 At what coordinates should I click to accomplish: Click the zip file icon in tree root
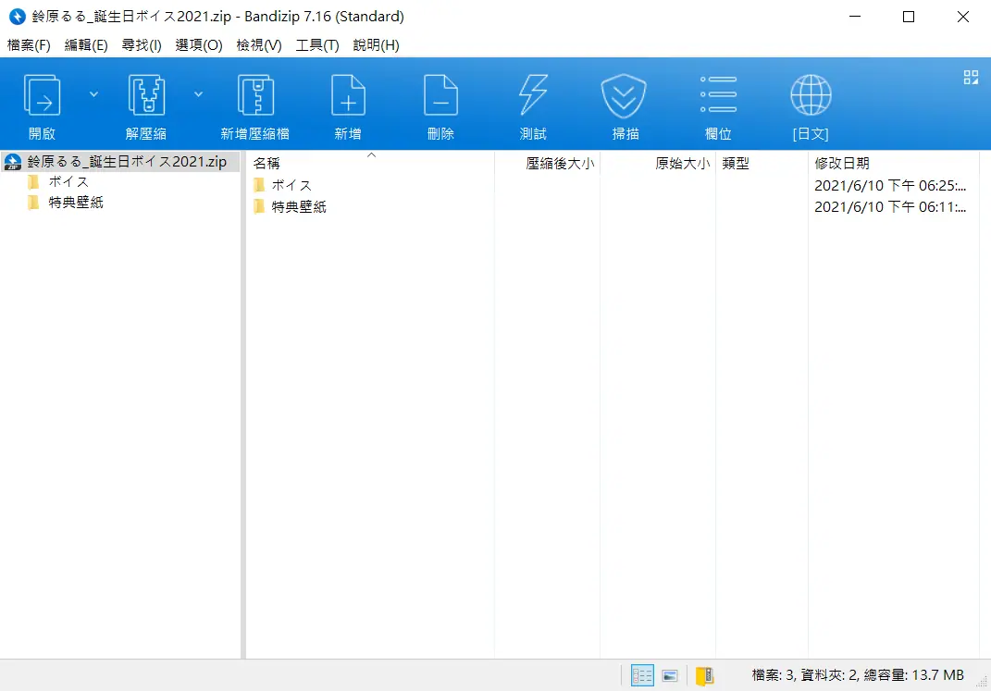coord(13,162)
